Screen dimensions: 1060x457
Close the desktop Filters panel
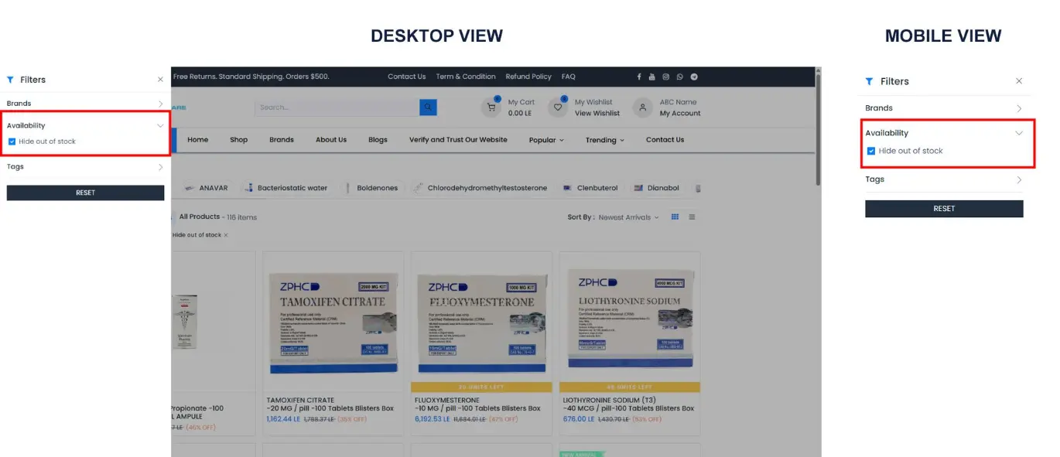coord(160,80)
